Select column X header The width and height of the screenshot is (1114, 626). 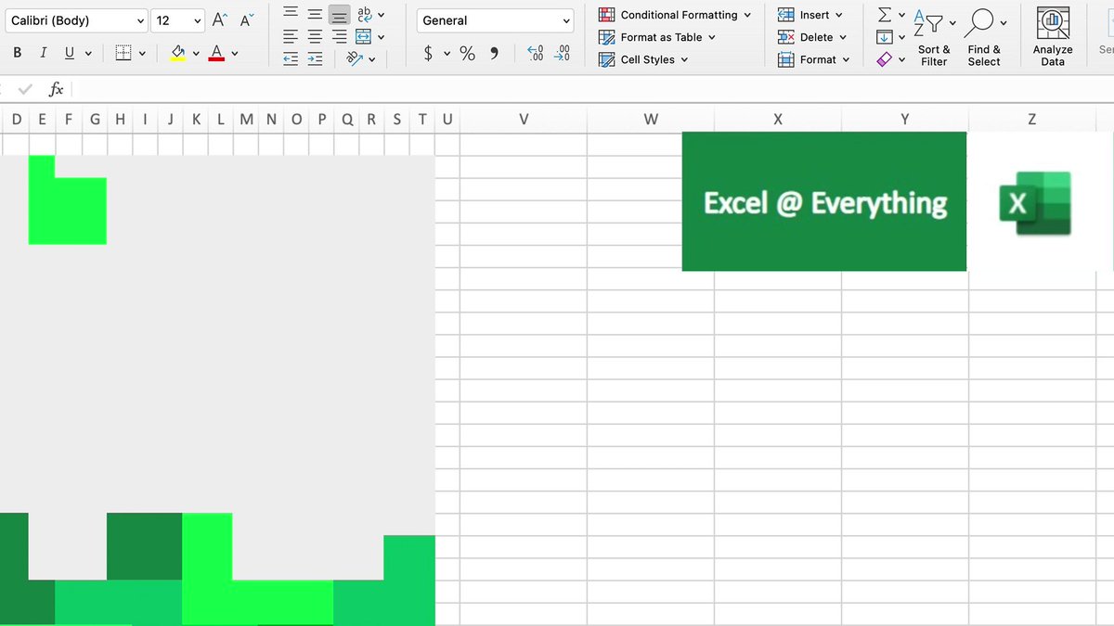(x=778, y=119)
